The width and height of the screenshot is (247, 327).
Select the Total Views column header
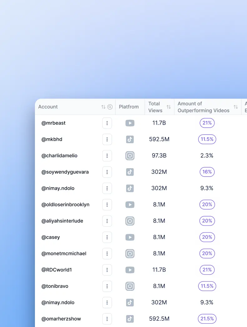click(155, 107)
